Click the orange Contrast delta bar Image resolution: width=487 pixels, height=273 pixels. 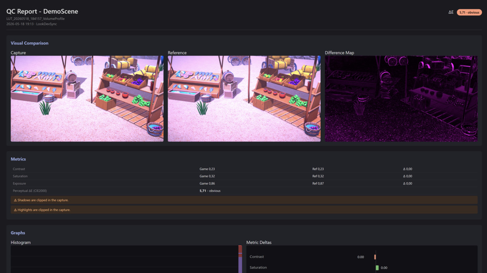point(375,257)
